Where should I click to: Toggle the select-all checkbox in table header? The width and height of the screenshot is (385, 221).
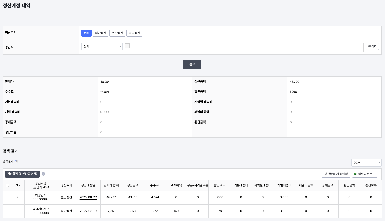tap(7, 185)
